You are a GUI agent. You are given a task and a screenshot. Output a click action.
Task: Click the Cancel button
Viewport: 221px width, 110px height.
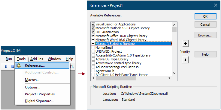(205, 25)
